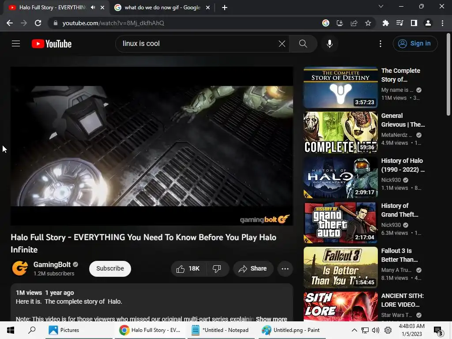452x339 pixels.
Task: Go to the YouTube home logo
Action: pyautogui.click(x=52, y=44)
